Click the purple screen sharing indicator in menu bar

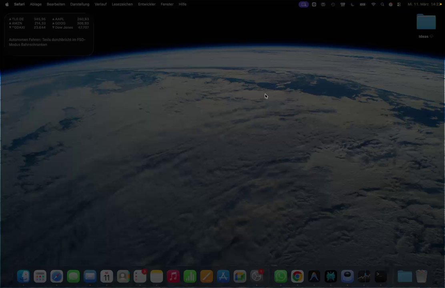point(303,4)
